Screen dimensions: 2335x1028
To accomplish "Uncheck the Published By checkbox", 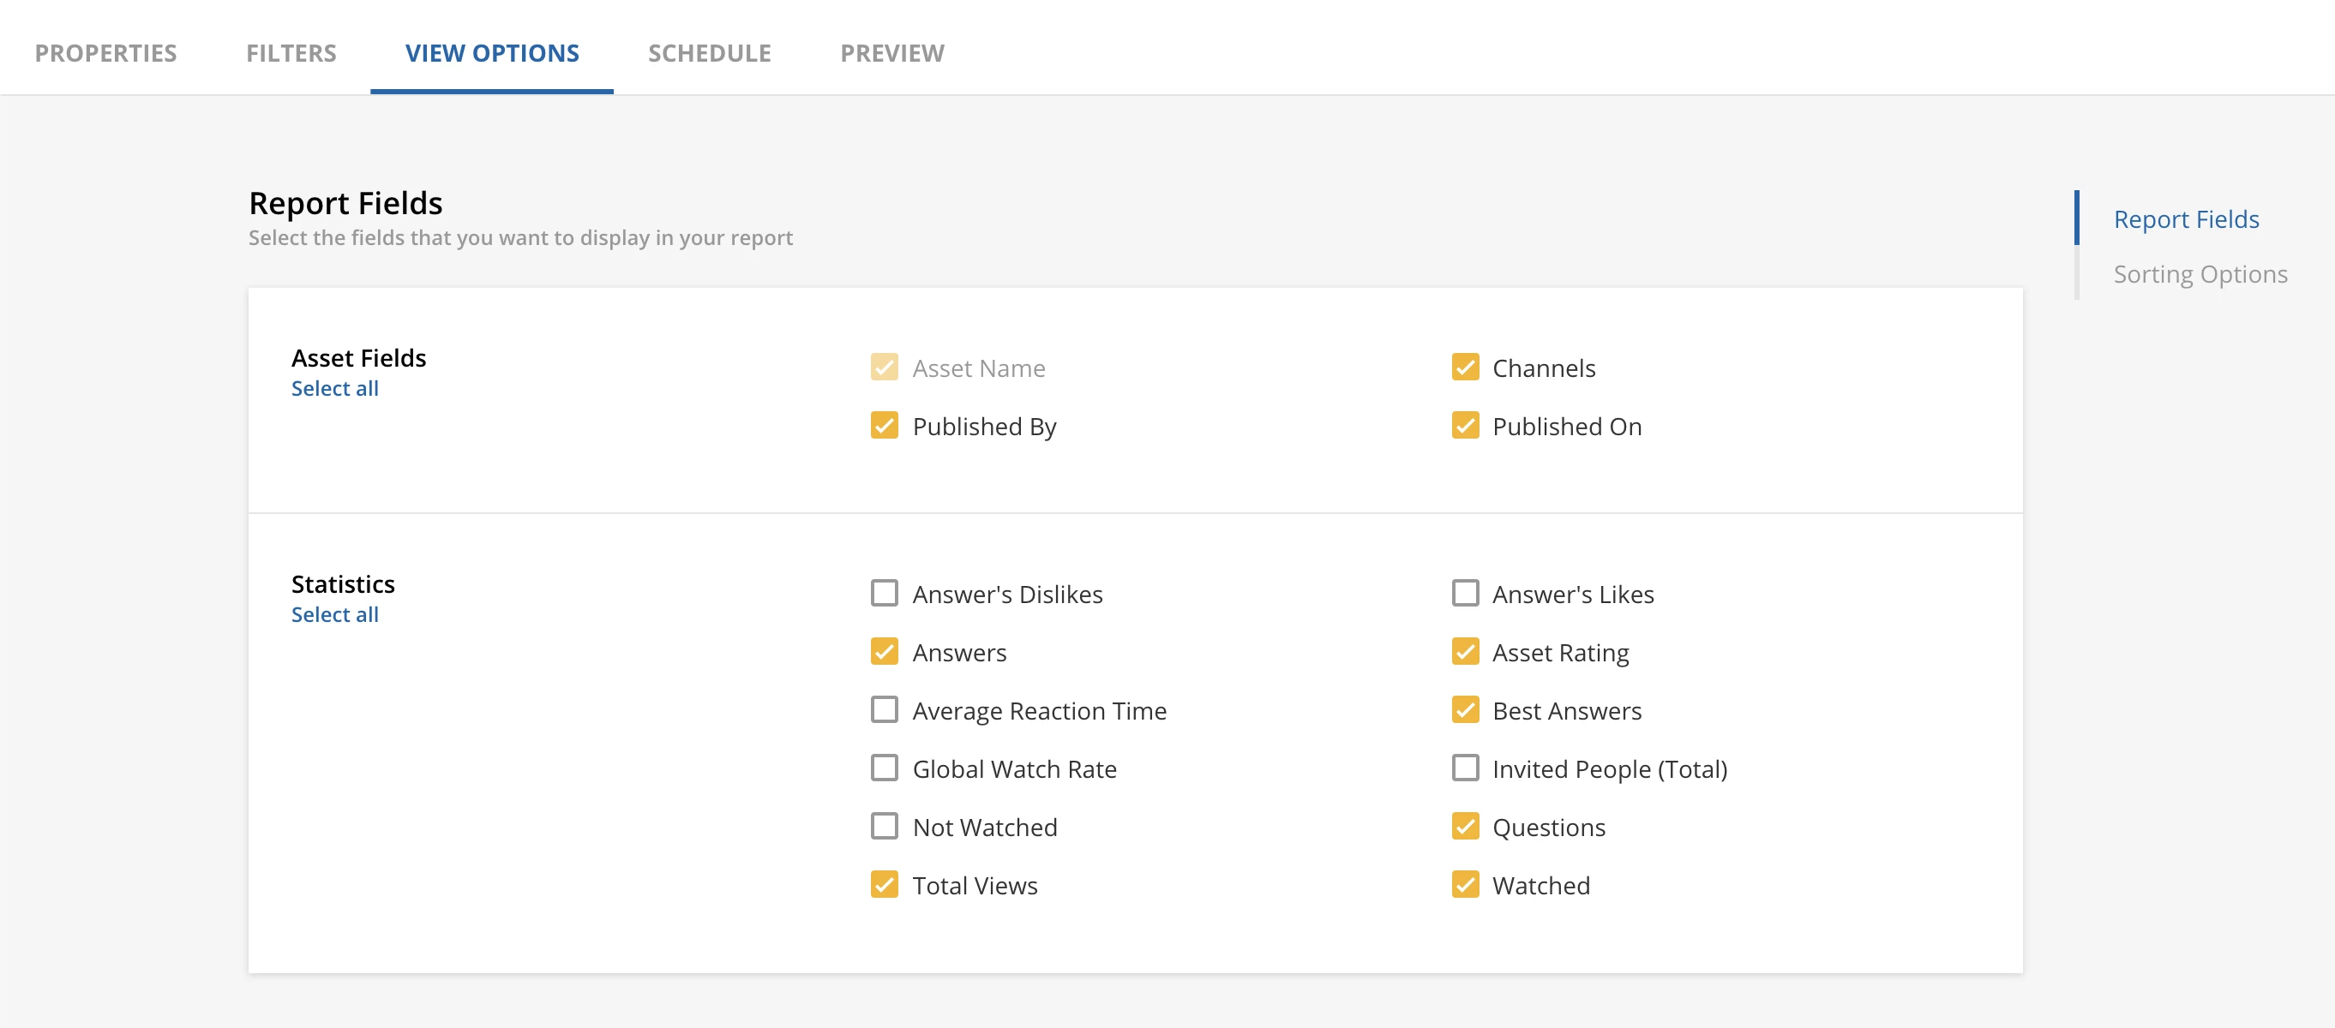I will point(884,425).
